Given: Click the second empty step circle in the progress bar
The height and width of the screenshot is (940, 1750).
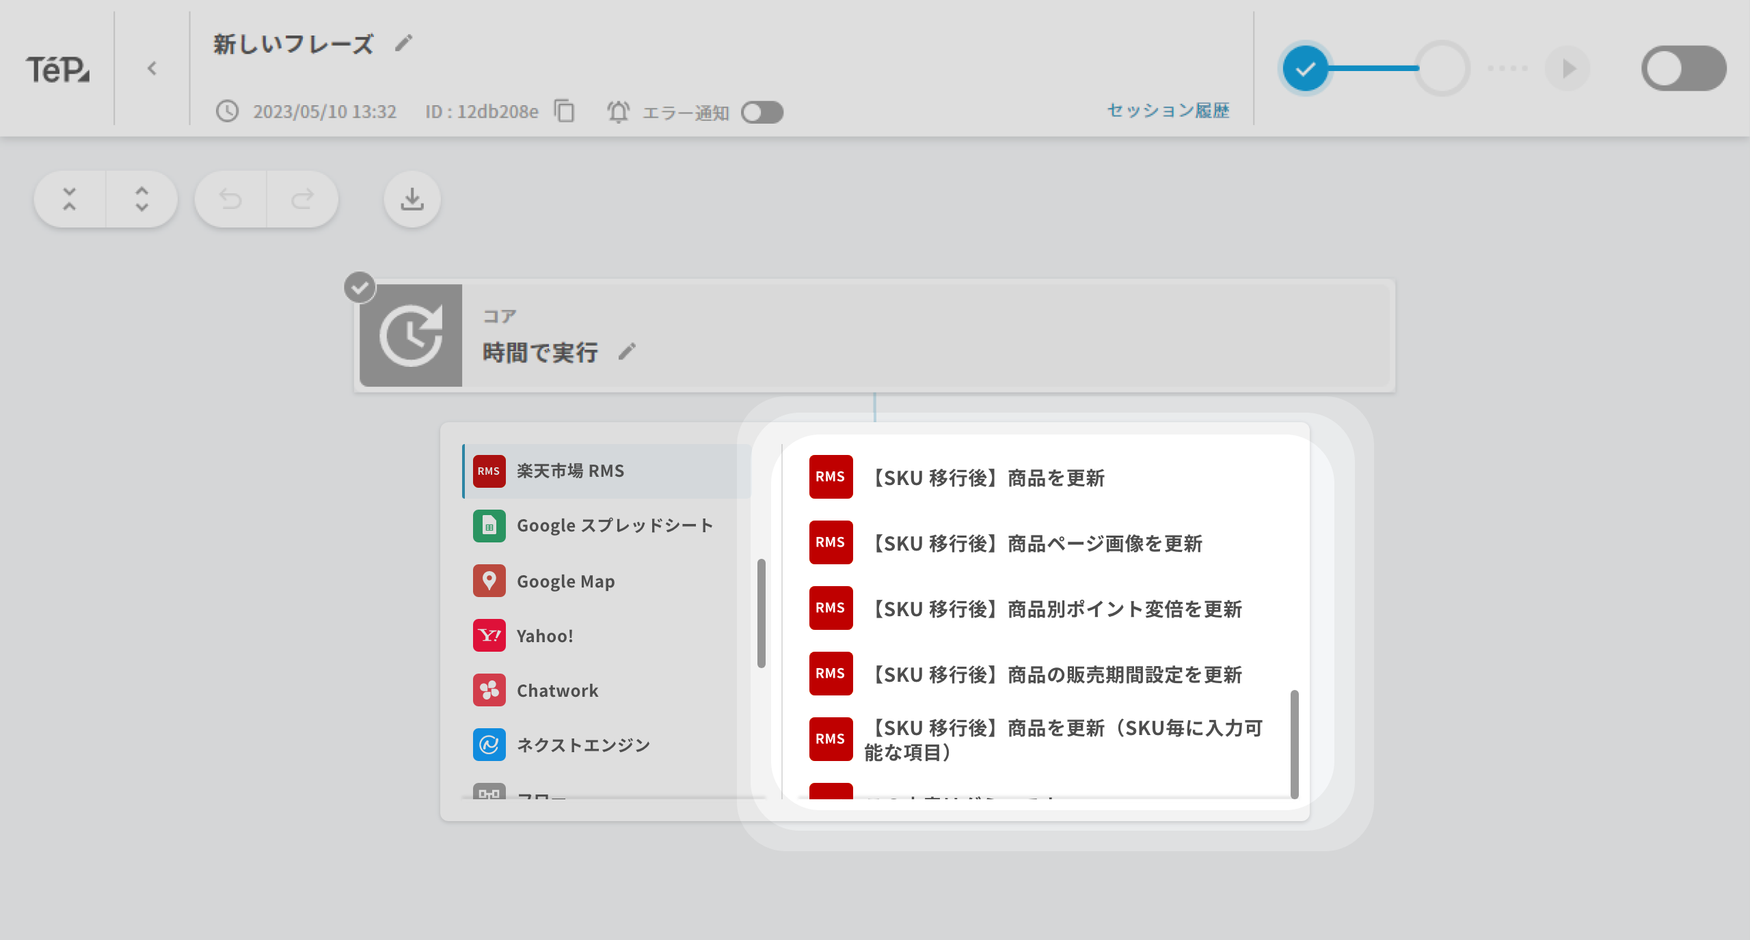Looking at the screenshot, I should point(1442,68).
